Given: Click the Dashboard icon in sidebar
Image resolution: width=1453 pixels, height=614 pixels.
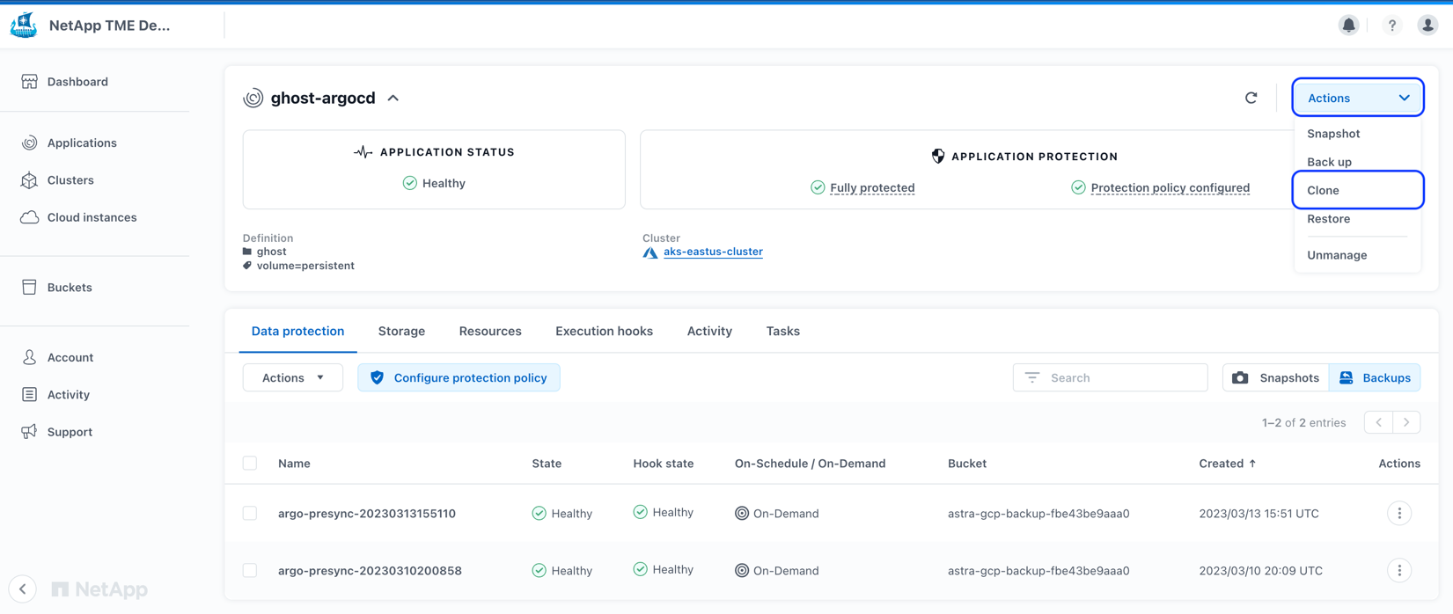Looking at the screenshot, I should pyautogui.click(x=29, y=82).
